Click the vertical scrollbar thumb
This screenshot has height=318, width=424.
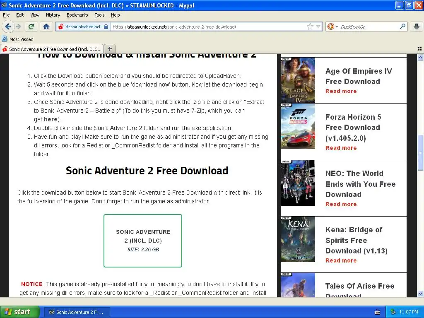click(420, 153)
